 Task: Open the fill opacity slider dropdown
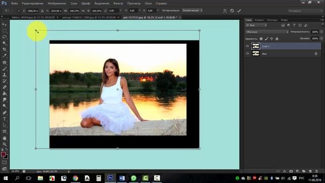(x=321, y=39)
